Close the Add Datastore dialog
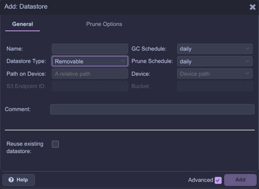The width and height of the screenshot is (259, 189). click(x=252, y=7)
